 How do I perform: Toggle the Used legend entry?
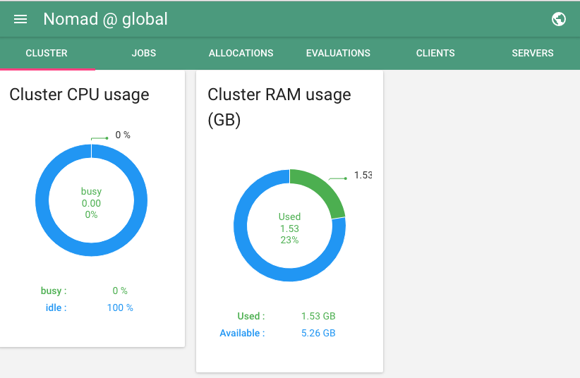(251, 316)
